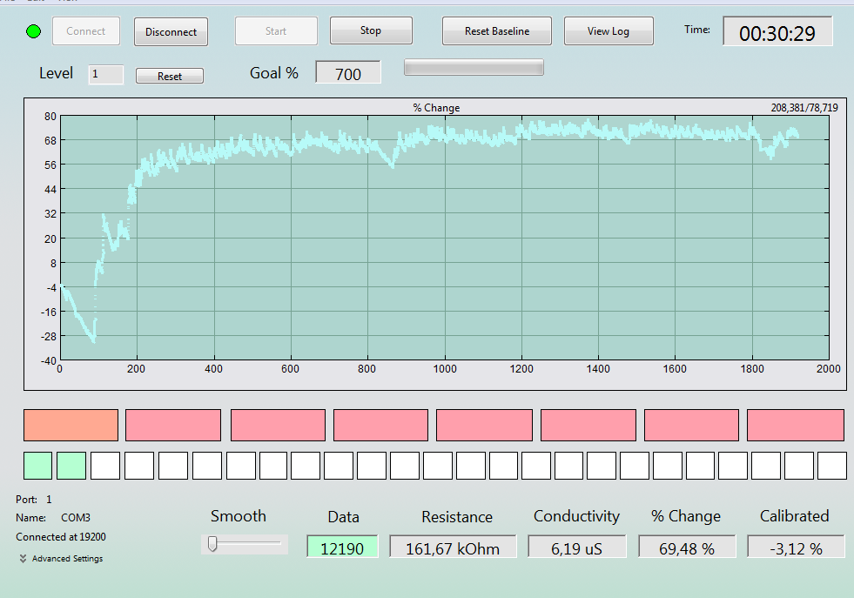Adjust the Smooth slider handle
Viewport: 854px width, 598px height.
pyautogui.click(x=213, y=543)
